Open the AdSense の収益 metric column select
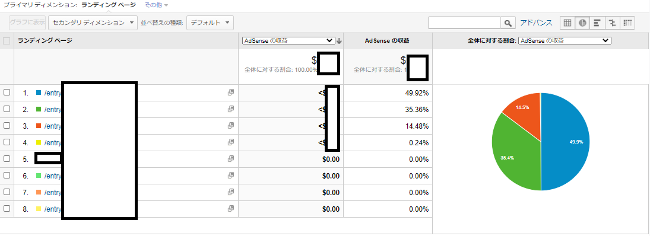This screenshot has height=236, width=650. [x=288, y=40]
